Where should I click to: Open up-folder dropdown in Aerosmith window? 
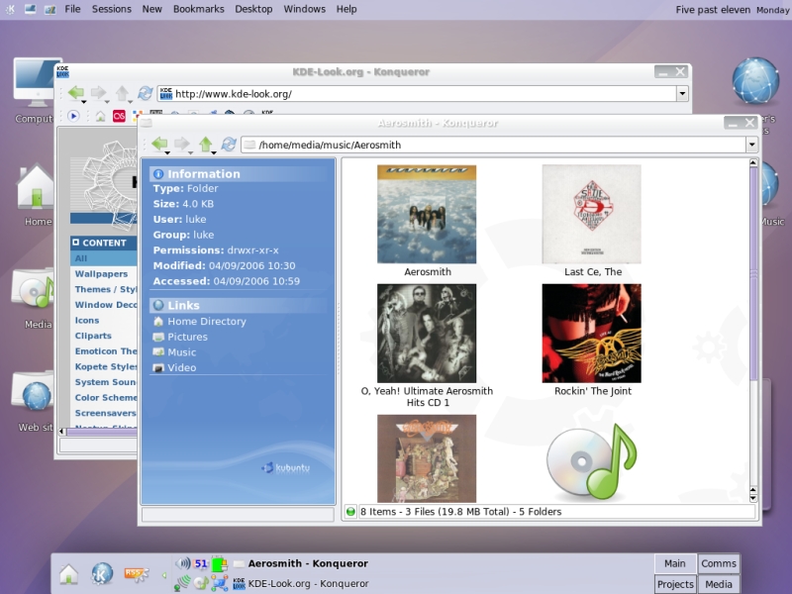click(x=214, y=152)
